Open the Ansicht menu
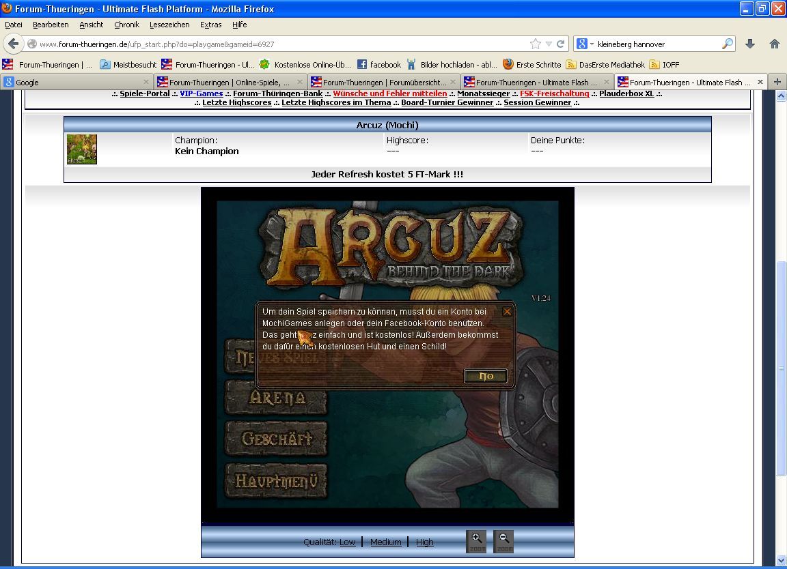 point(92,25)
